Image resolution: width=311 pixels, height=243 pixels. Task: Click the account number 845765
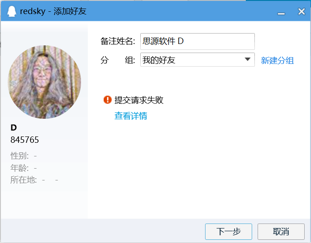coord(24,140)
